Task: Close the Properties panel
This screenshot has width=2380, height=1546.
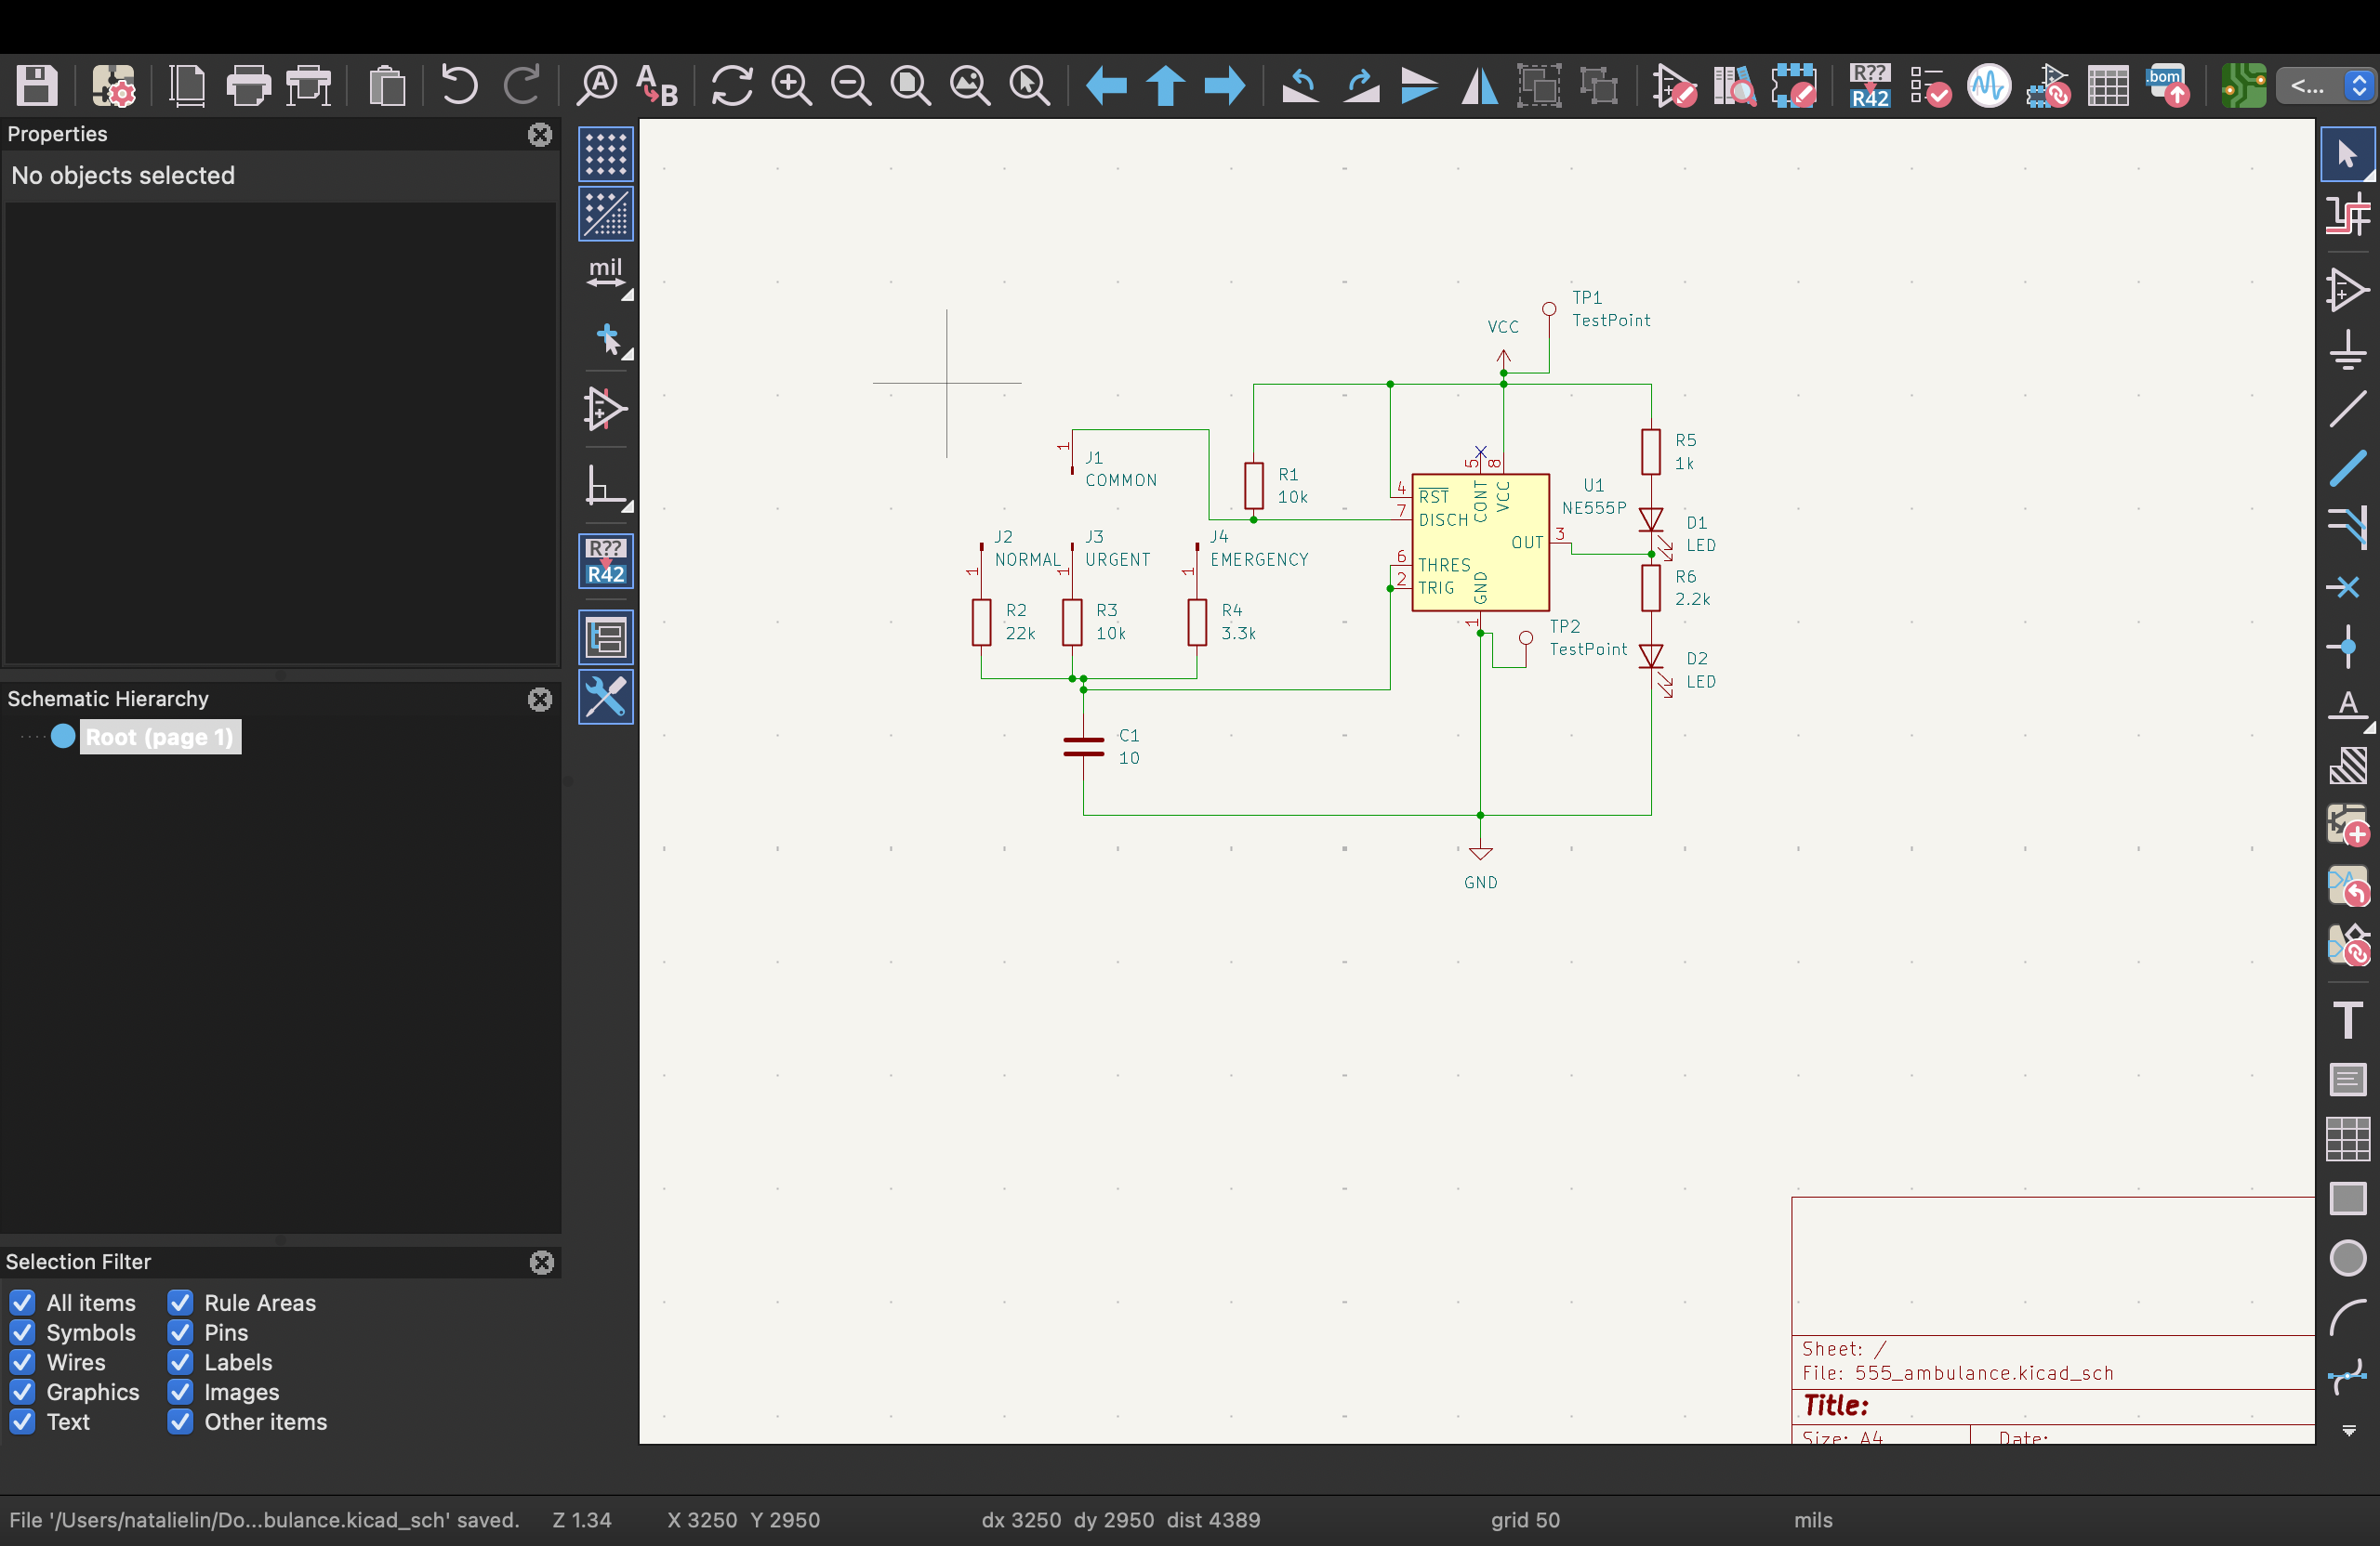Action: (x=540, y=135)
